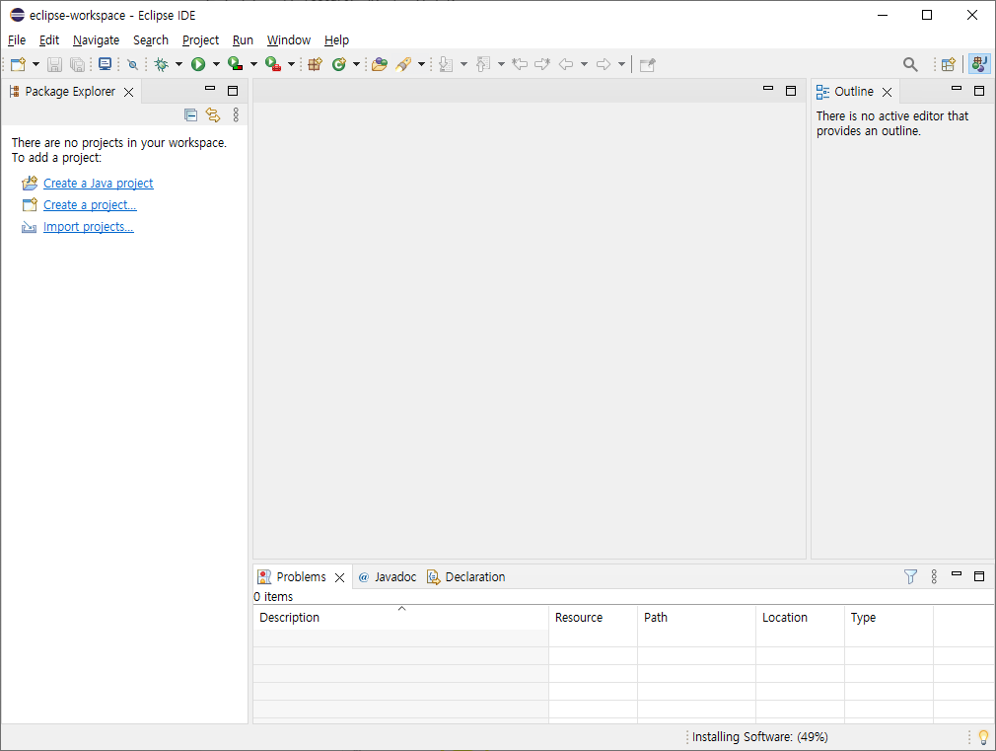The image size is (996, 751).
Task: Click the Import projects... link
Action: coord(89,226)
